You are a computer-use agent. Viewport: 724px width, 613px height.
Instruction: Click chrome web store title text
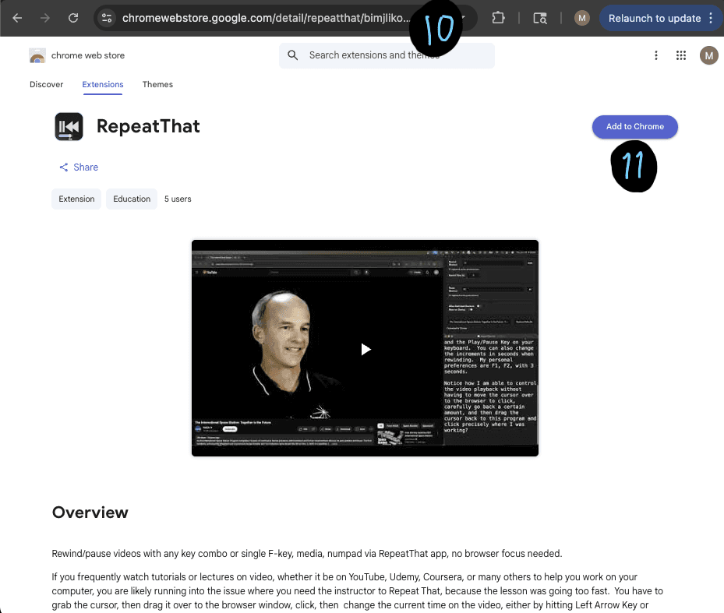pos(88,55)
